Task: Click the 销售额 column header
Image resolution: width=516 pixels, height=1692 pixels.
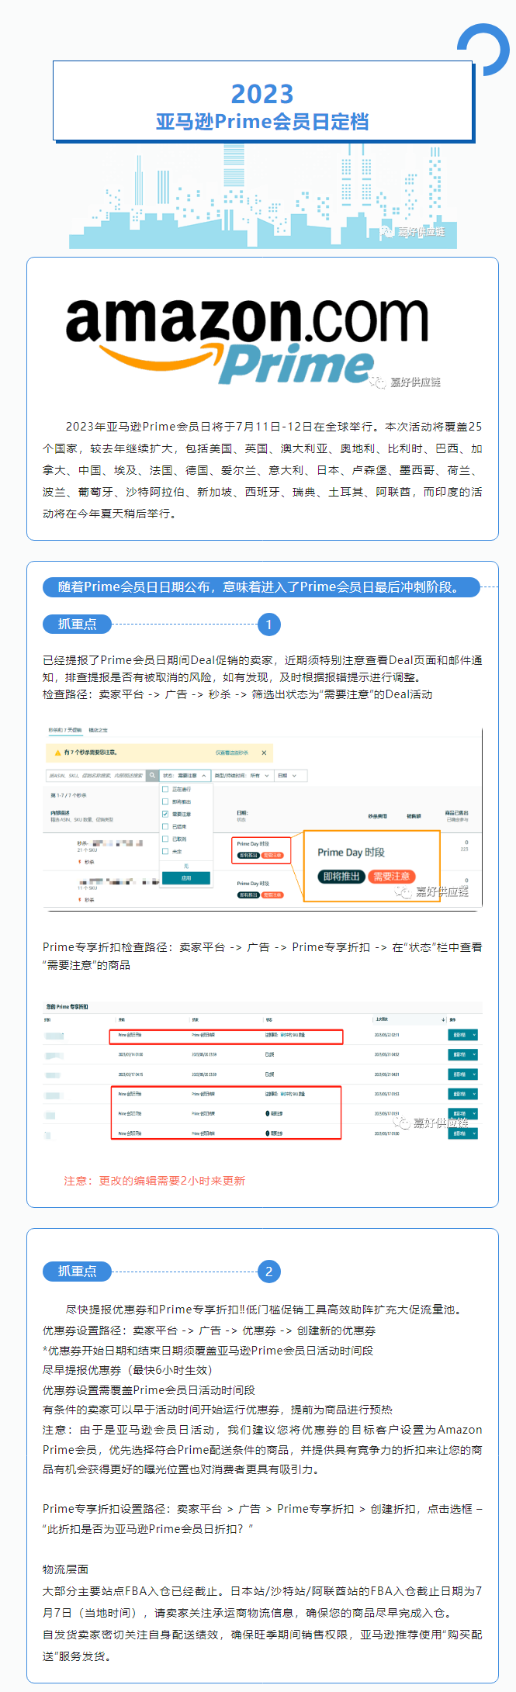Action: tap(414, 816)
